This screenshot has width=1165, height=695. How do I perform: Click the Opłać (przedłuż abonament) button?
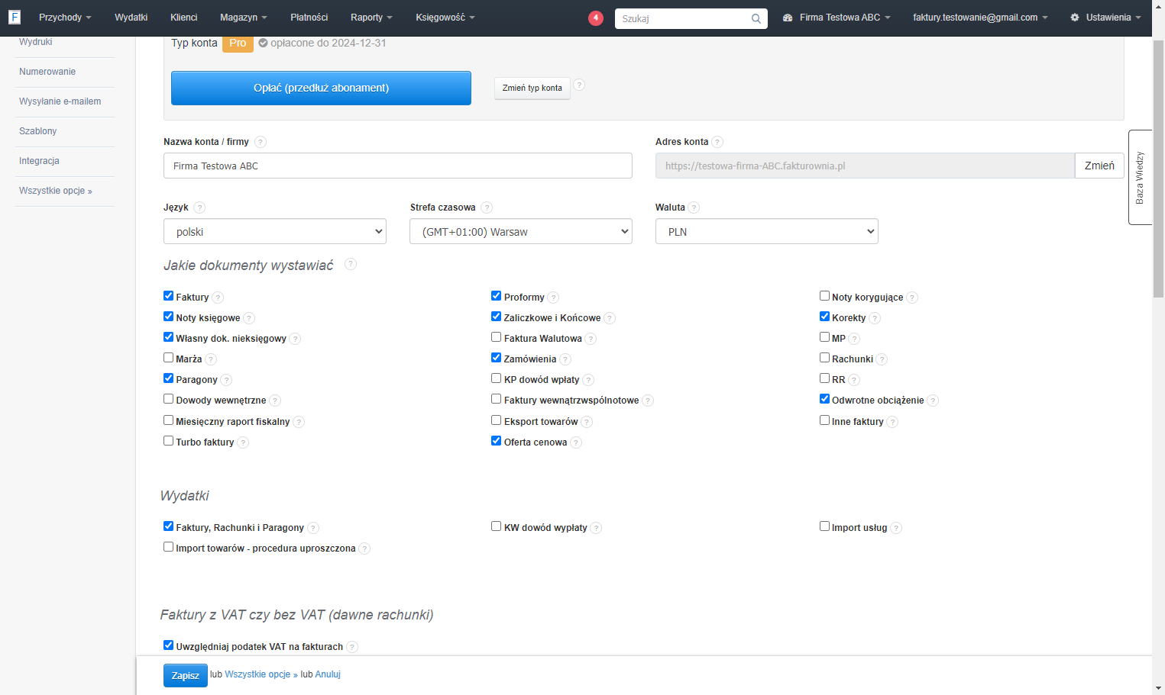pyautogui.click(x=321, y=88)
